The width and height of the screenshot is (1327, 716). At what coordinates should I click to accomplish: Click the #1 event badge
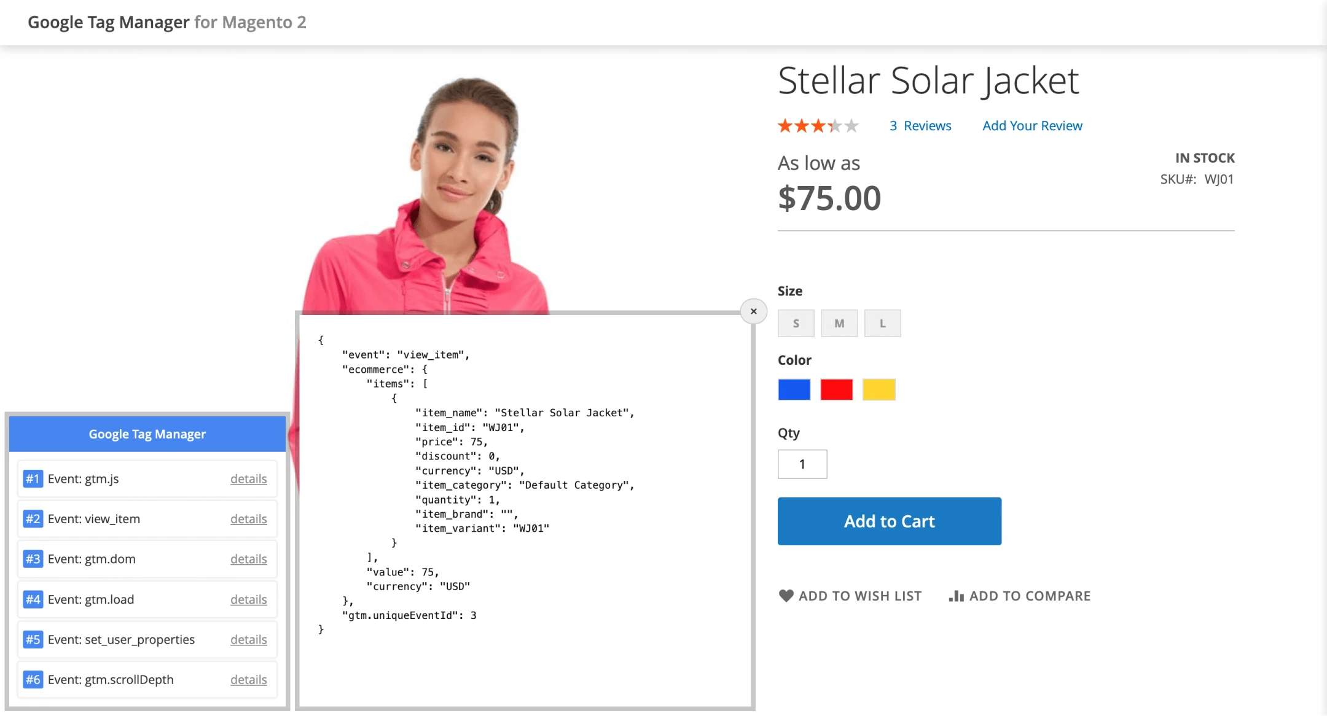pos(33,479)
